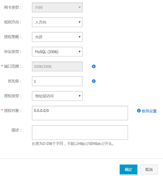Click the 规则方向 label
This screenshot has width=163, height=176.
coord(13,22)
